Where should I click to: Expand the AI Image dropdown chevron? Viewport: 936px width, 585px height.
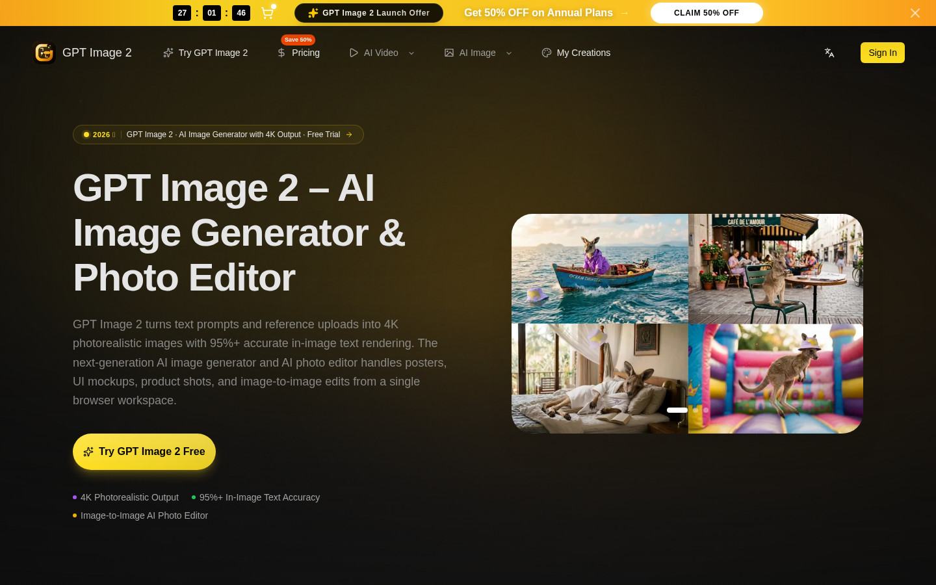coord(509,53)
